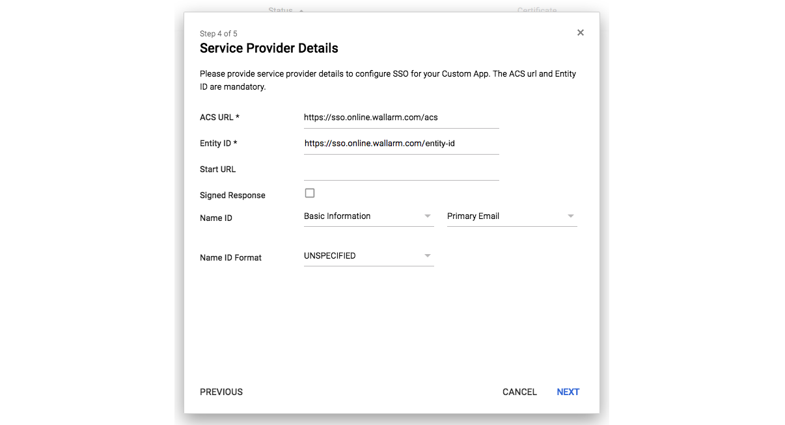Click the Name ID Format chevron icon
The image size is (785, 425).
click(428, 255)
